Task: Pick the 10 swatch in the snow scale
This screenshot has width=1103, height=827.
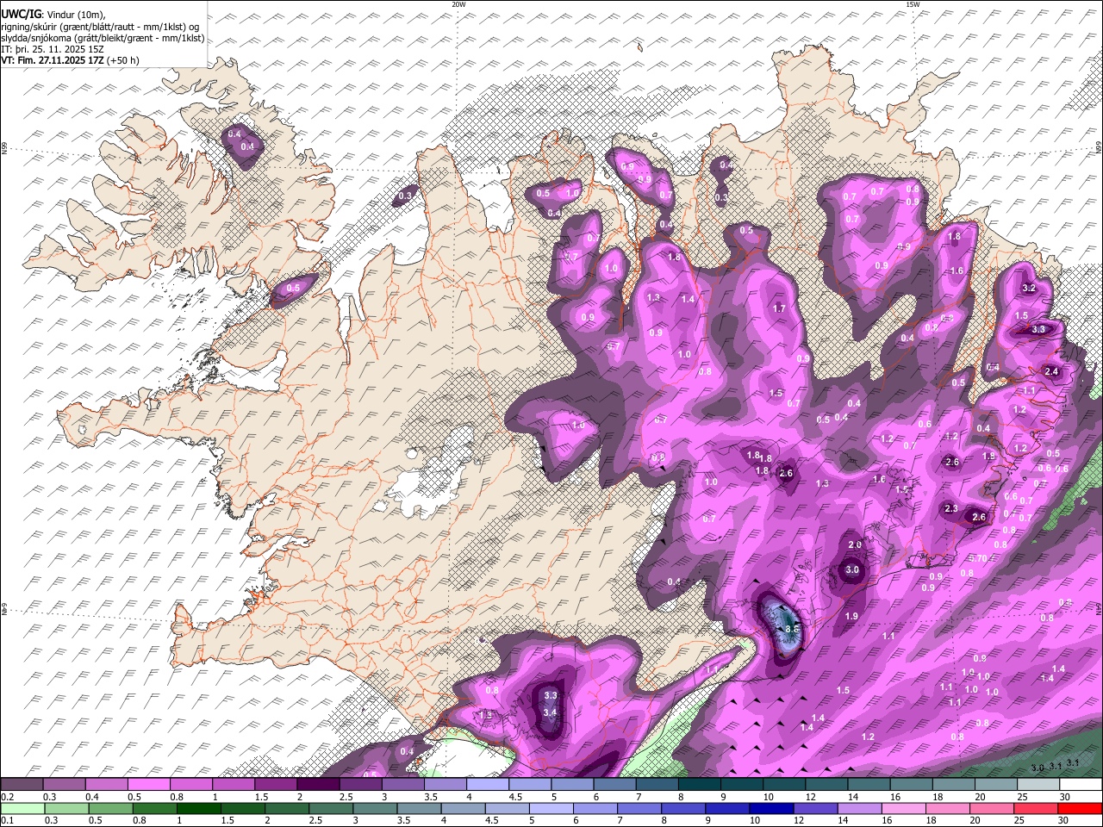Action: pyautogui.click(x=784, y=785)
